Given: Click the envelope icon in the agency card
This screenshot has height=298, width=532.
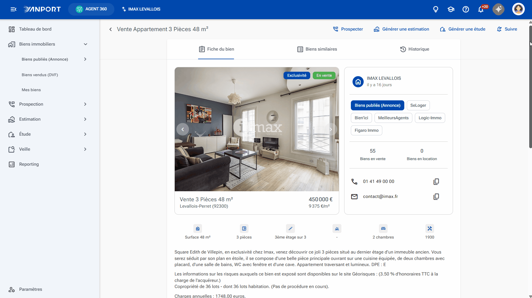Looking at the screenshot, I should click(x=354, y=197).
